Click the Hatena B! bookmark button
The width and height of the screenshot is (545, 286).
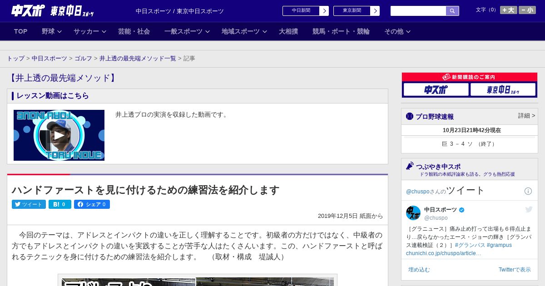tap(60, 204)
